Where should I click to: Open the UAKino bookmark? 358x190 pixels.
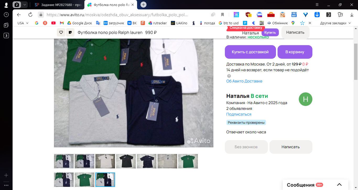(179, 23)
